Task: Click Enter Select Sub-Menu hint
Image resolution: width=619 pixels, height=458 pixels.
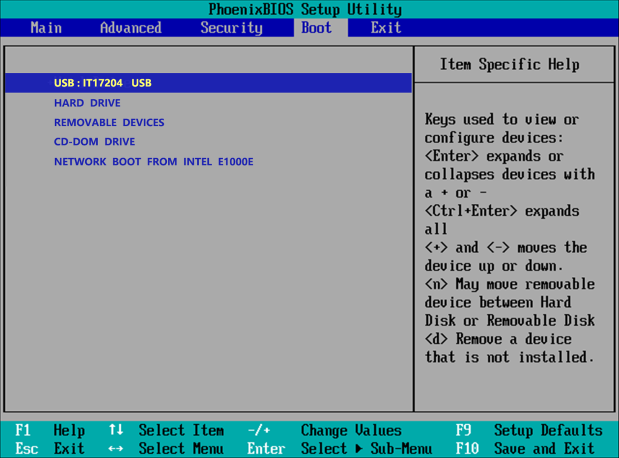Action: (x=340, y=448)
